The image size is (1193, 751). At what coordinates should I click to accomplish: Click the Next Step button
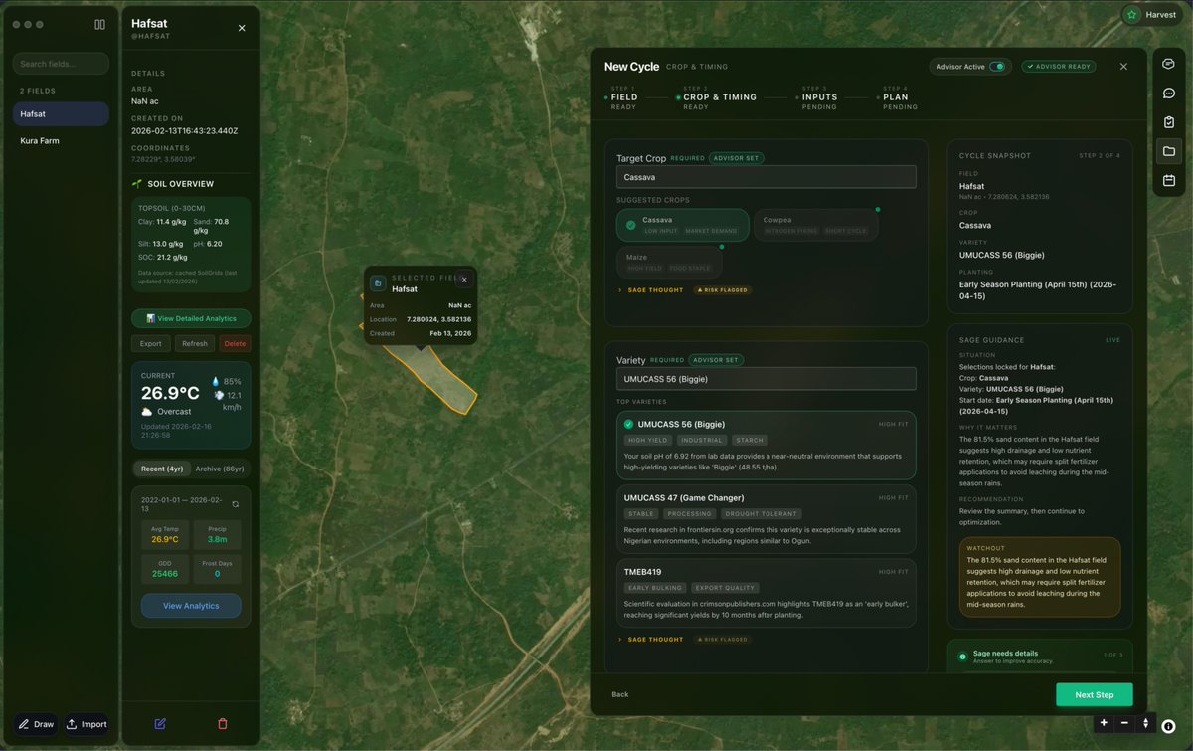(1094, 694)
